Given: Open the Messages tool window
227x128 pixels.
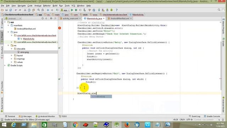Looking at the screenshot, I should pos(25,116).
